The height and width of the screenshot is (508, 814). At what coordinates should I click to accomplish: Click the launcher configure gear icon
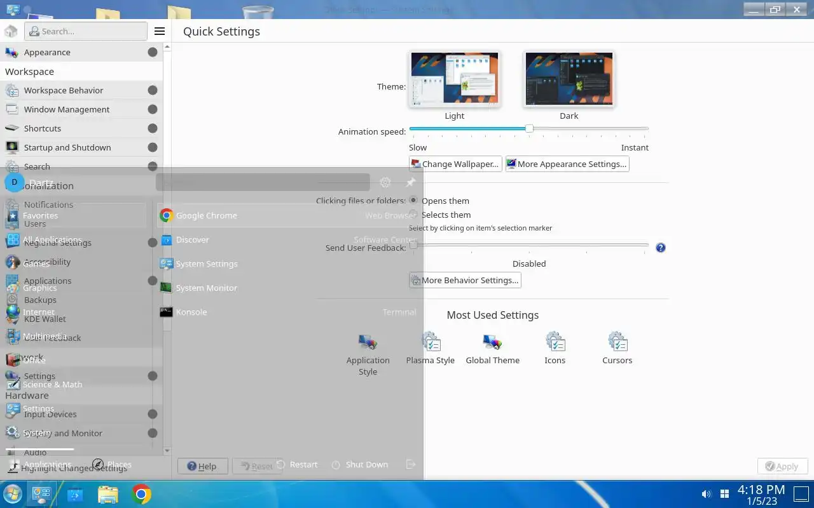pos(385,182)
